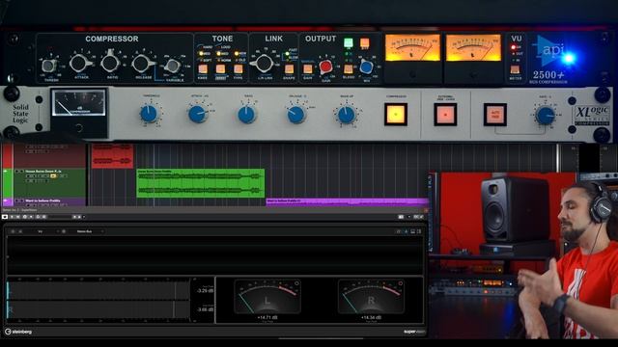Select the red audio clip in timeline

point(112,156)
